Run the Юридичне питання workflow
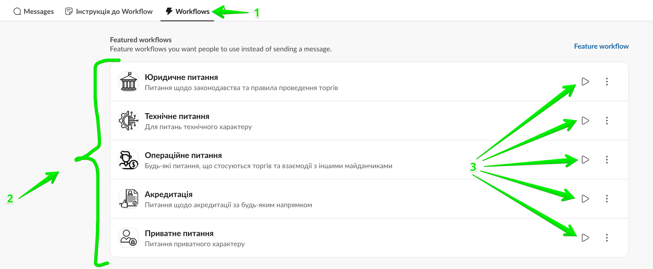The width and height of the screenshot is (653, 269). pyautogui.click(x=585, y=82)
